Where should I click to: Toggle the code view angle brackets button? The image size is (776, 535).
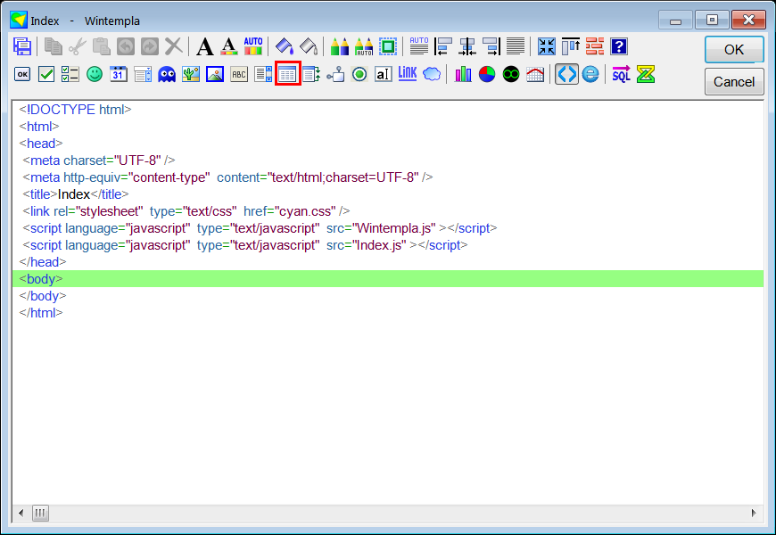(x=566, y=75)
